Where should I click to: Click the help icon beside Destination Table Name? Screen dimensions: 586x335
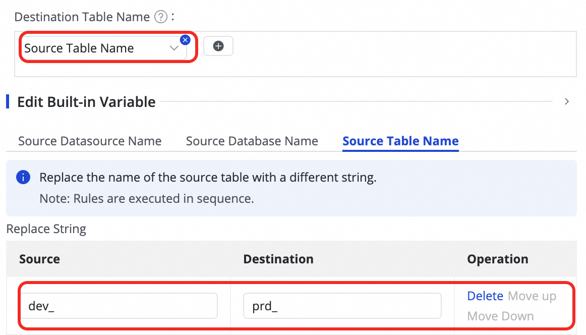(x=160, y=17)
